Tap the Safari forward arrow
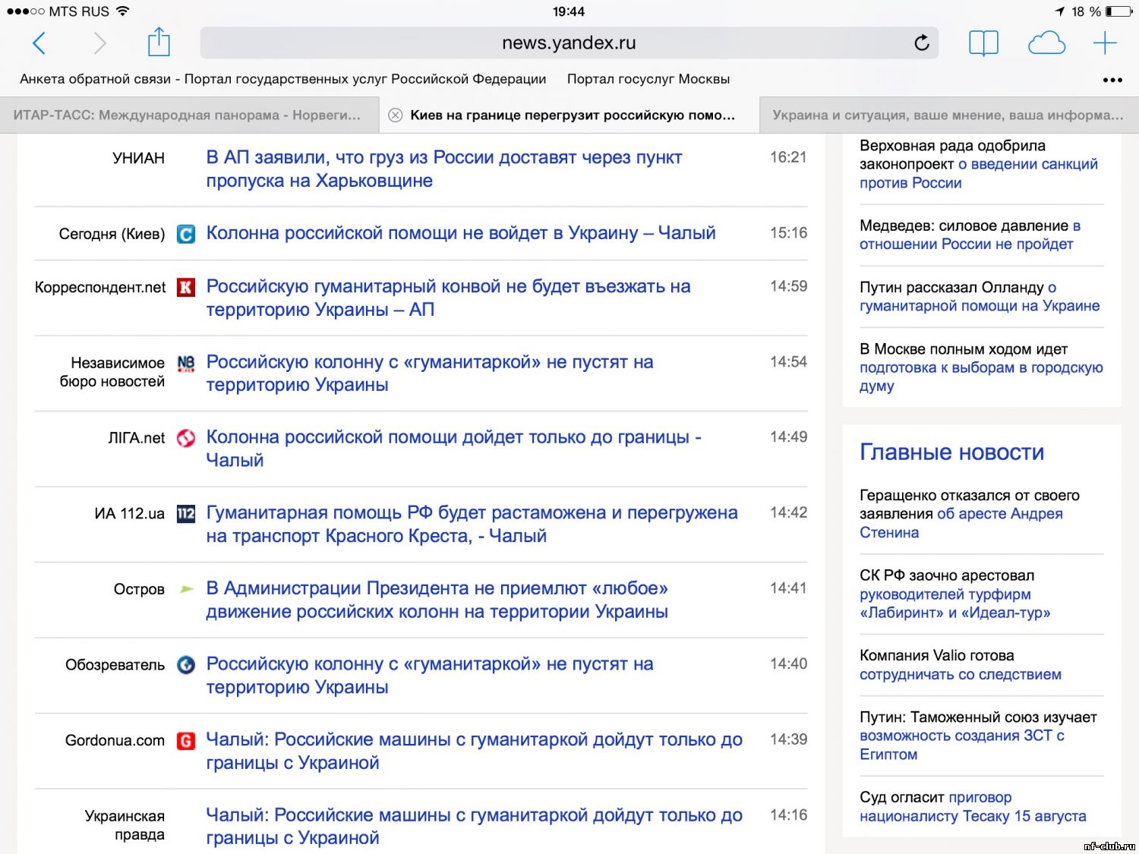Screen dimensions: 1139x854 [99, 43]
